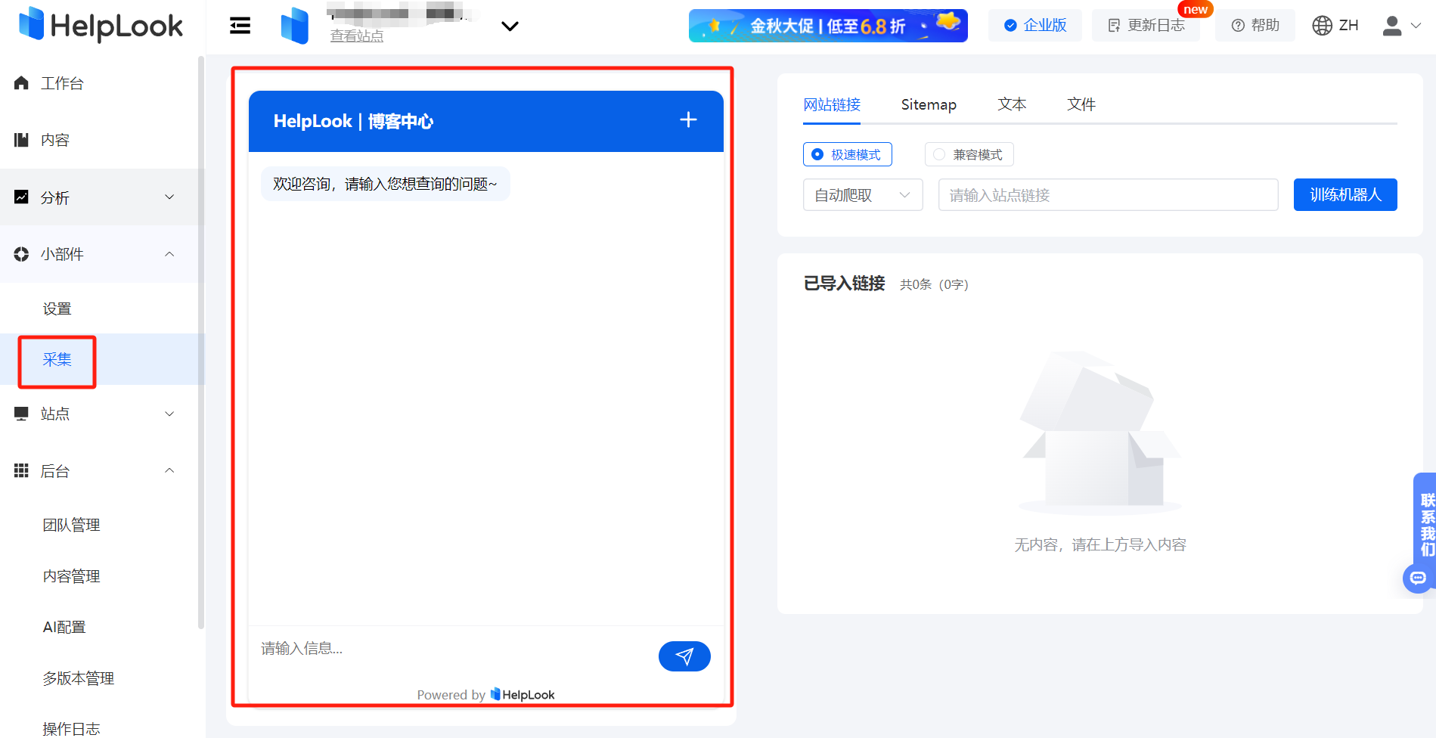Open the Powered by HelpLook link
Image resolution: width=1436 pixels, height=738 pixels.
(x=485, y=694)
